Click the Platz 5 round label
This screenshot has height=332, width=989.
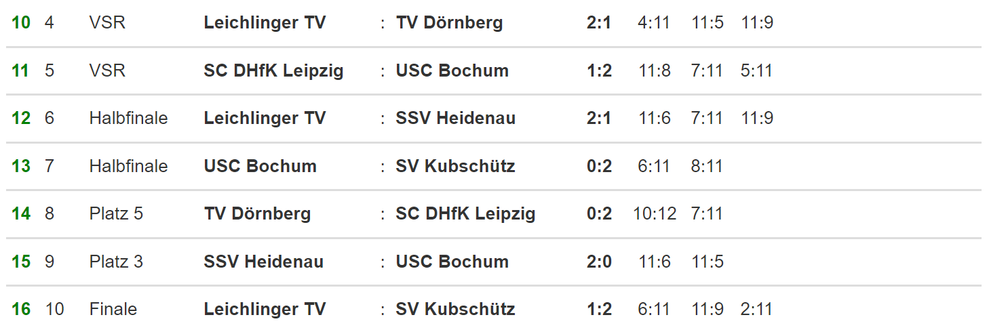(116, 213)
